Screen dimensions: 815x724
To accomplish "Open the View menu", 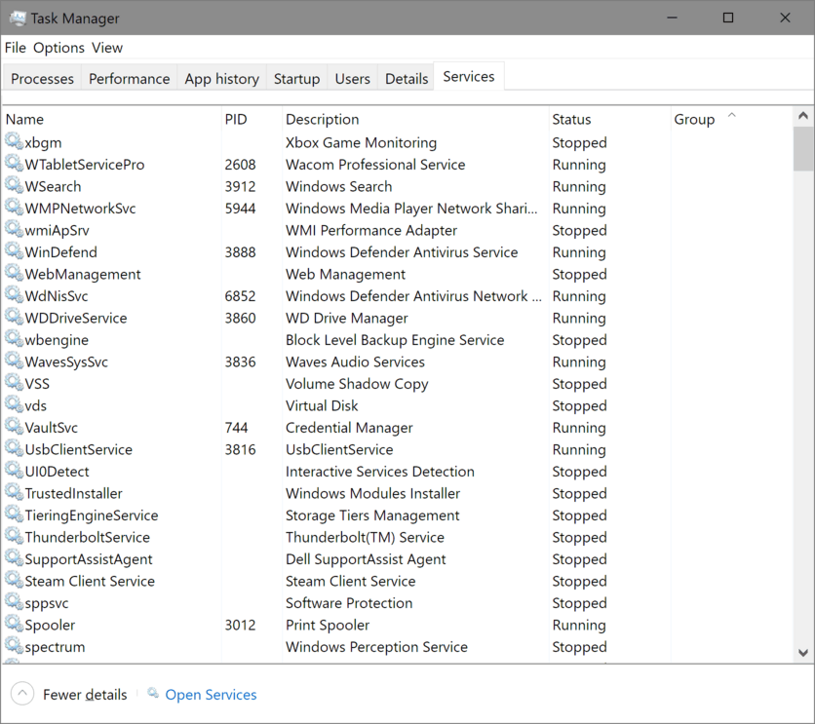I will tap(107, 48).
